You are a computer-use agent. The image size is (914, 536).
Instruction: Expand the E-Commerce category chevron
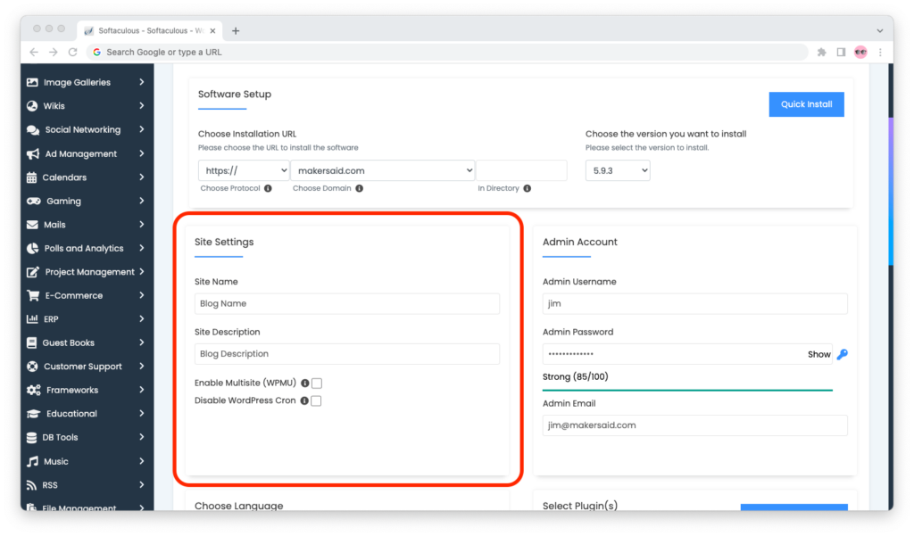click(x=142, y=295)
